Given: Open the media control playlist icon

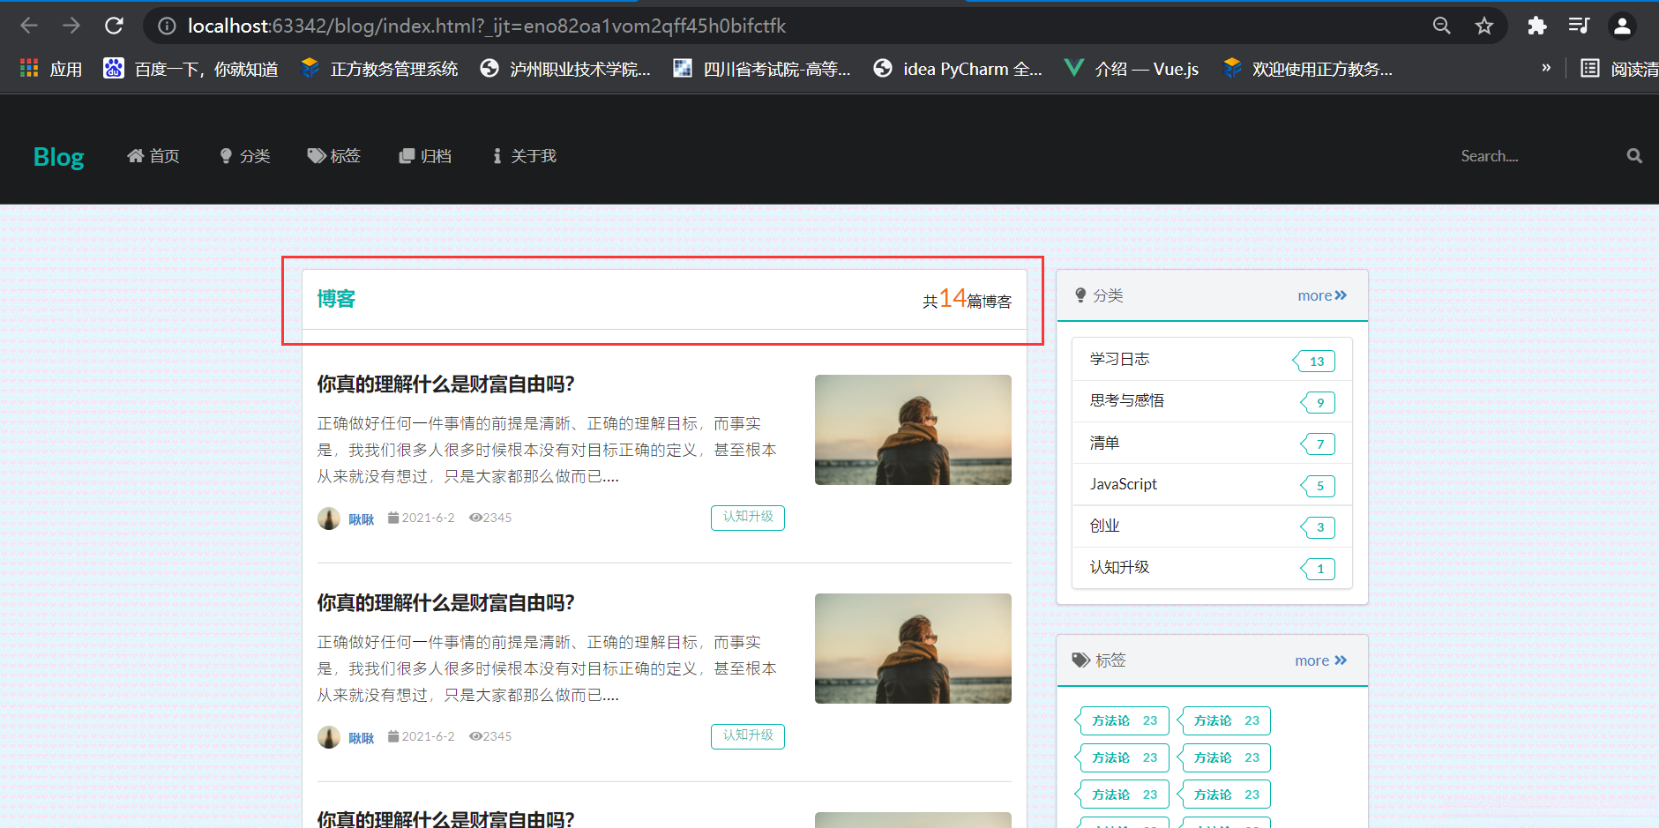Looking at the screenshot, I should click(1579, 26).
